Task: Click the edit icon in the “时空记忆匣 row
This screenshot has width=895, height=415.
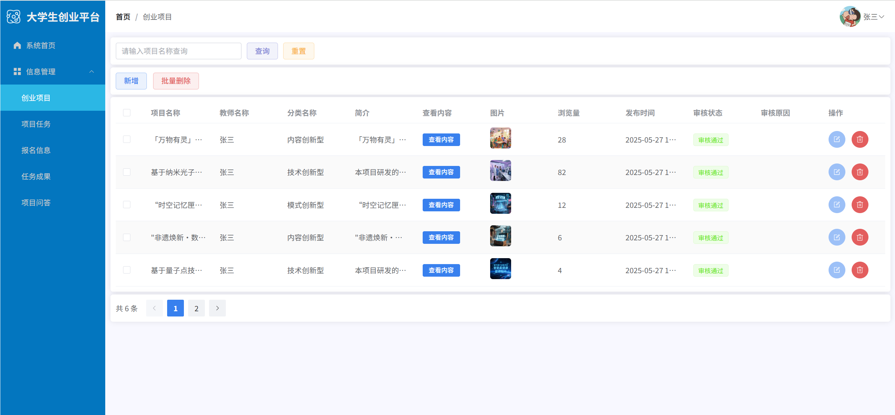Action: pyautogui.click(x=837, y=205)
